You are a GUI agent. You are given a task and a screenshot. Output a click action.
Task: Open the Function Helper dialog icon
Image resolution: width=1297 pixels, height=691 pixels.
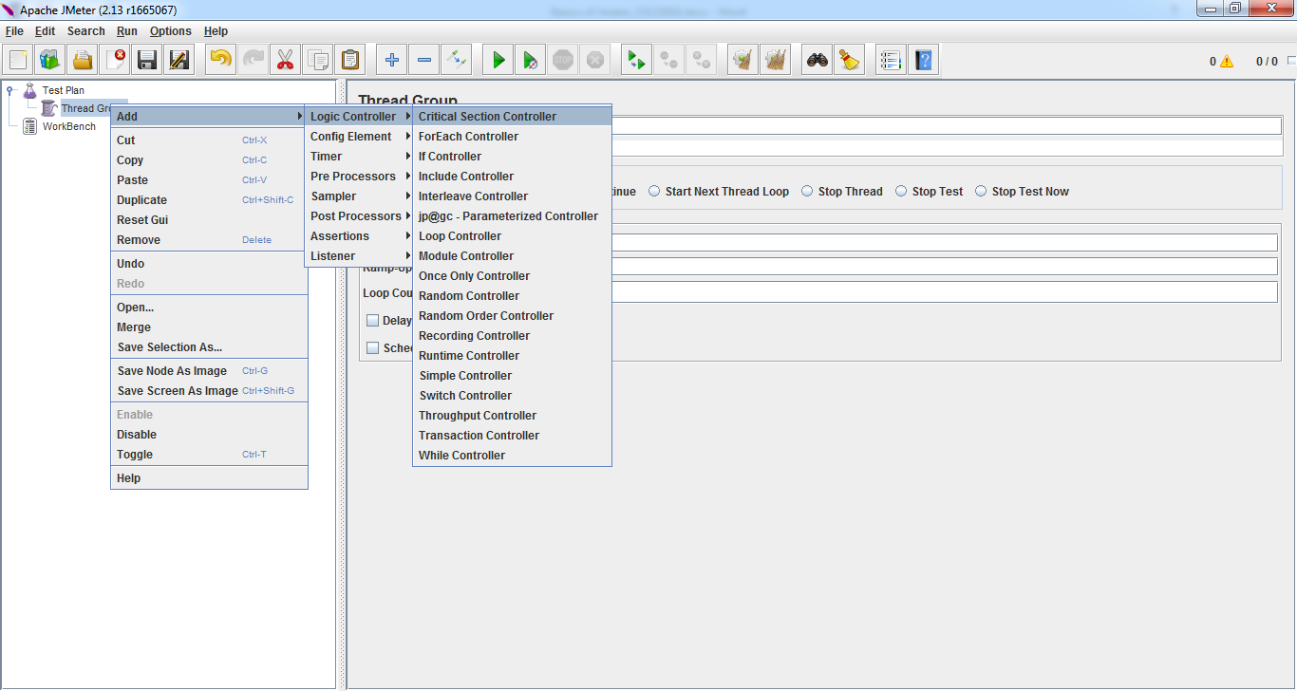pos(891,60)
